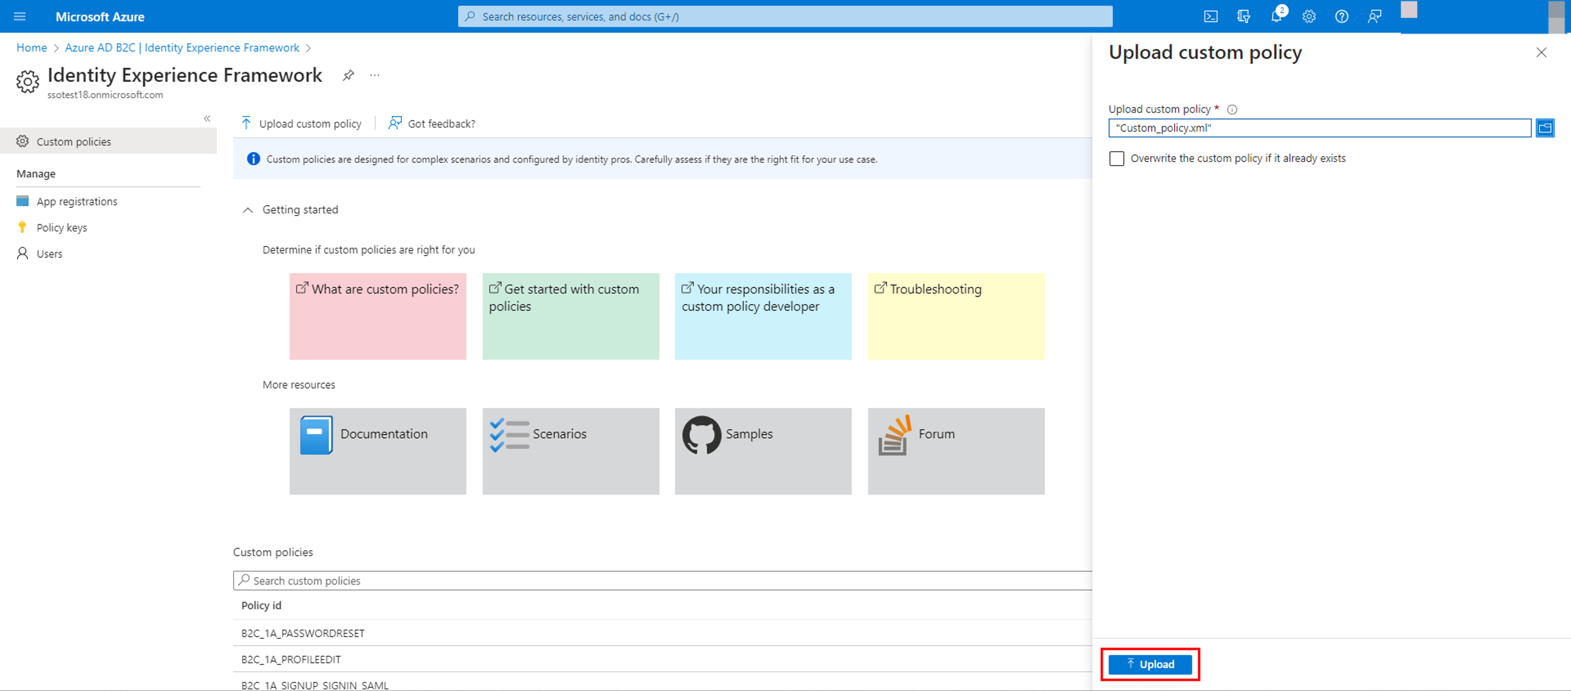Open the Troubleshooting tile

pos(956,316)
